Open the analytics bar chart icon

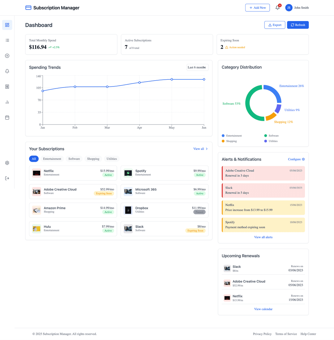point(7,102)
